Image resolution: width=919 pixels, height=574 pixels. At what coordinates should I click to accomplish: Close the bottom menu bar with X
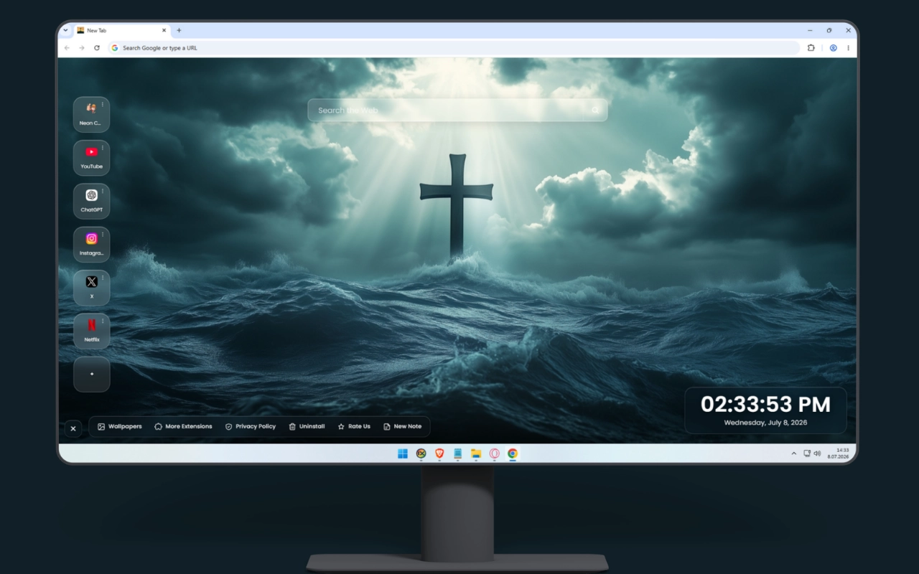tap(73, 428)
